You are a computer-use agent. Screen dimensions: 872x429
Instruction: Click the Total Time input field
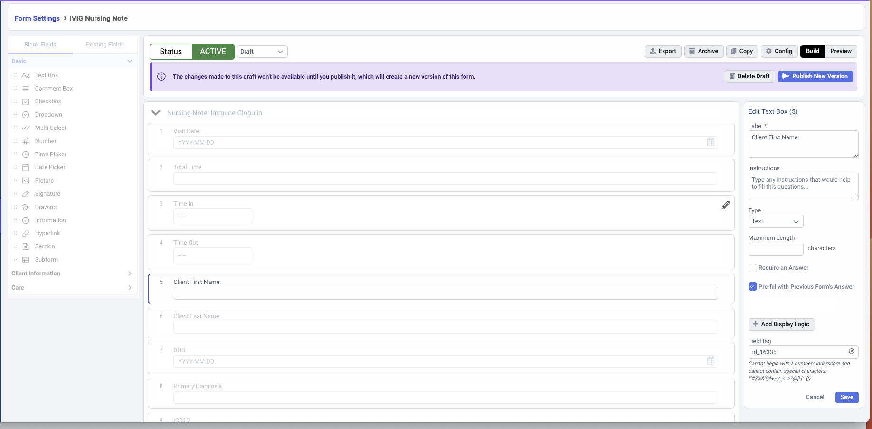(445, 179)
